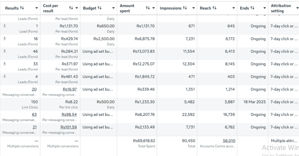Open the underlined 56,010 total reach
299x156 pixels.
pyautogui.click(x=228, y=141)
